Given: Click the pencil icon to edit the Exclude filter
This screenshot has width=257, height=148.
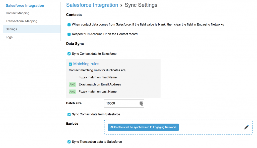Looking at the screenshot, I should [x=246, y=127].
